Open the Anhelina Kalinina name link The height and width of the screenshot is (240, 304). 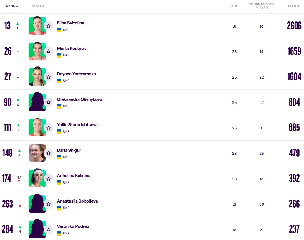74,176
